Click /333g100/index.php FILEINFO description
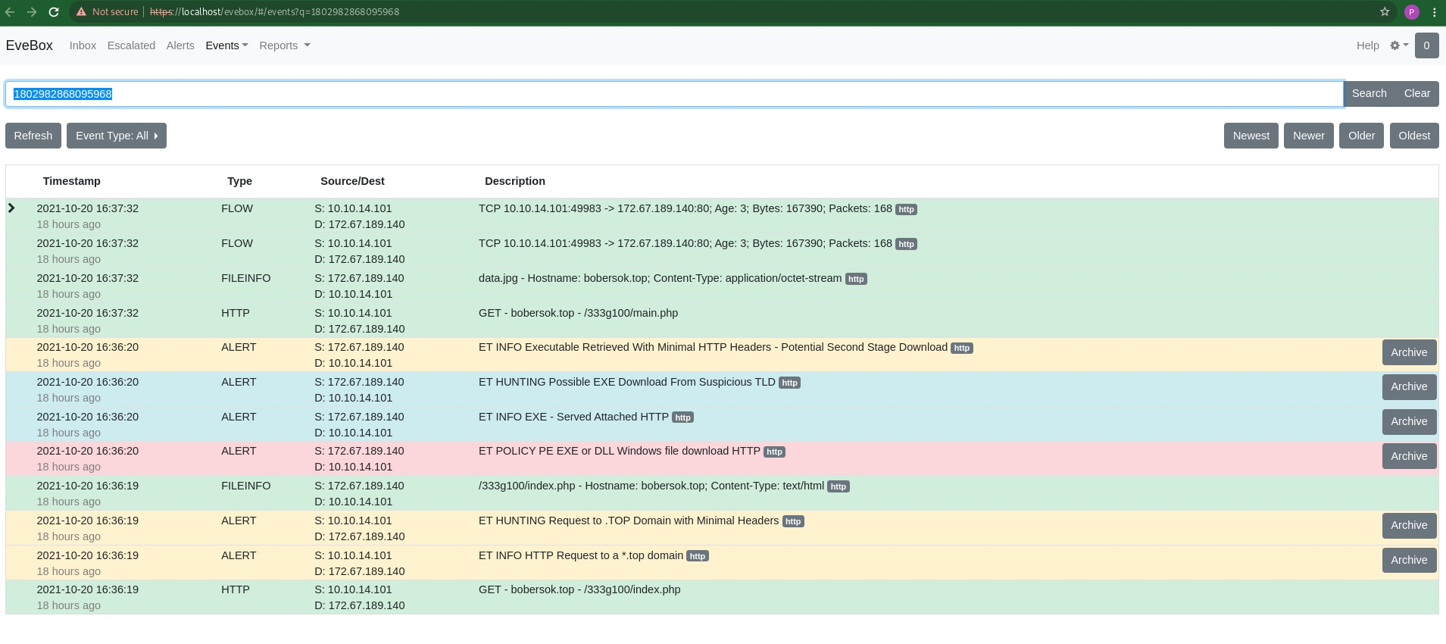The width and height of the screenshot is (1446, 644). tap(651, 486)
